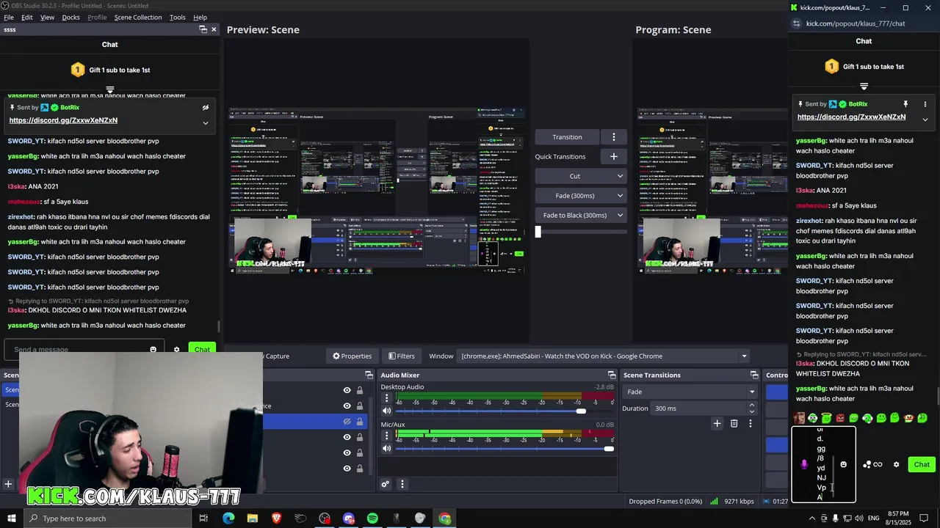Open Filters for the selected source
Image resolution: width=940 pixels, height=528 pixels.
pyautogui.click(x=402, y=356)
